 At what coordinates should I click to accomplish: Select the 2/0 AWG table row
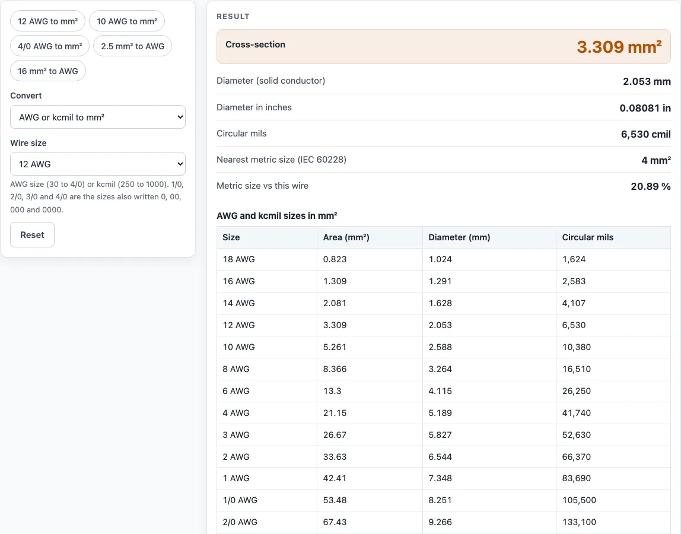pyautogui.click(x=444, y=522)
